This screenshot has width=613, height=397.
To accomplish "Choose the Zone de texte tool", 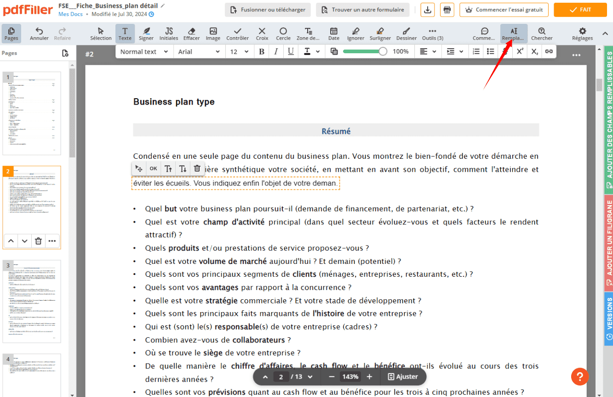I will [x=308, y=34].
